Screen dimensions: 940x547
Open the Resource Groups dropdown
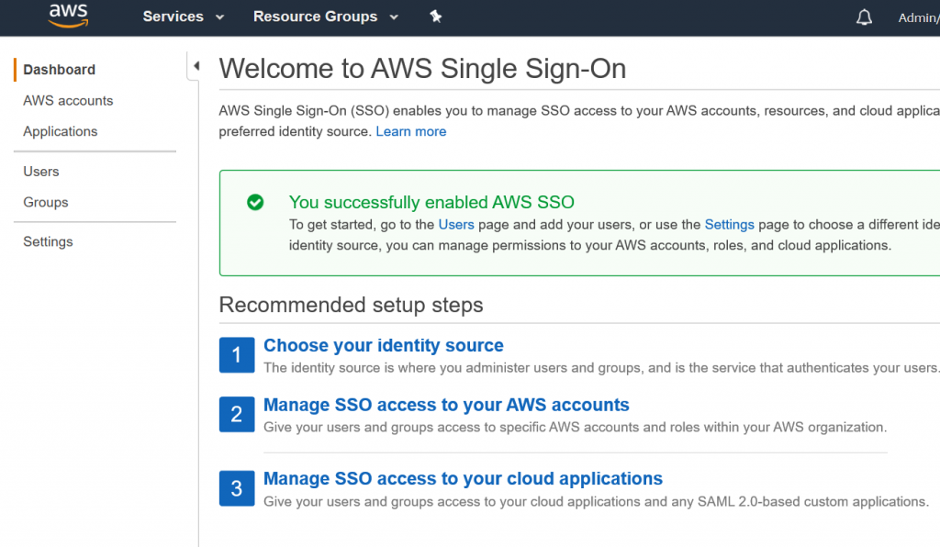pyautogui.click(x=326, y=17)
